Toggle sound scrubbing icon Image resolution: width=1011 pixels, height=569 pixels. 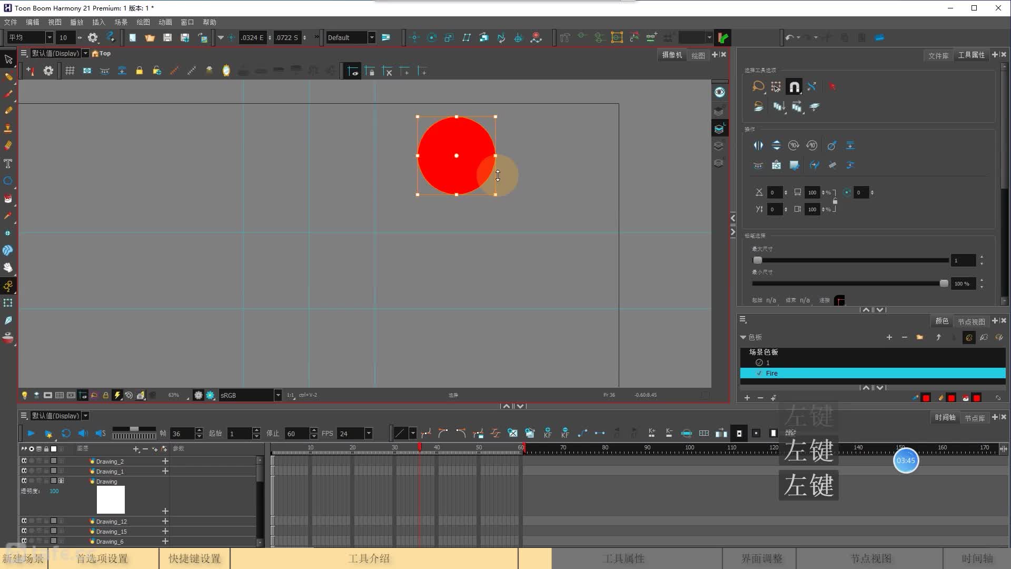pyautogui.click(x=100, y=433)
